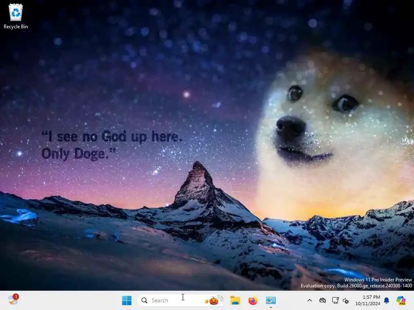414x310 pixels.
Task: Expand the hidden system tray icons chevron
Action: [x=310, y=300]
